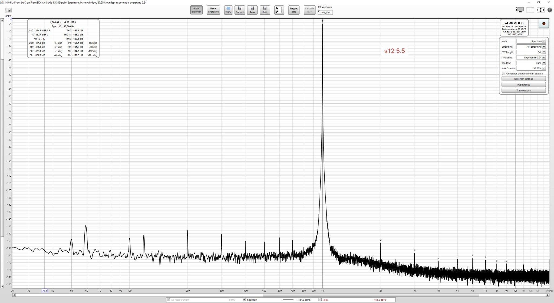Open the Appearance settings

[523, 85]
